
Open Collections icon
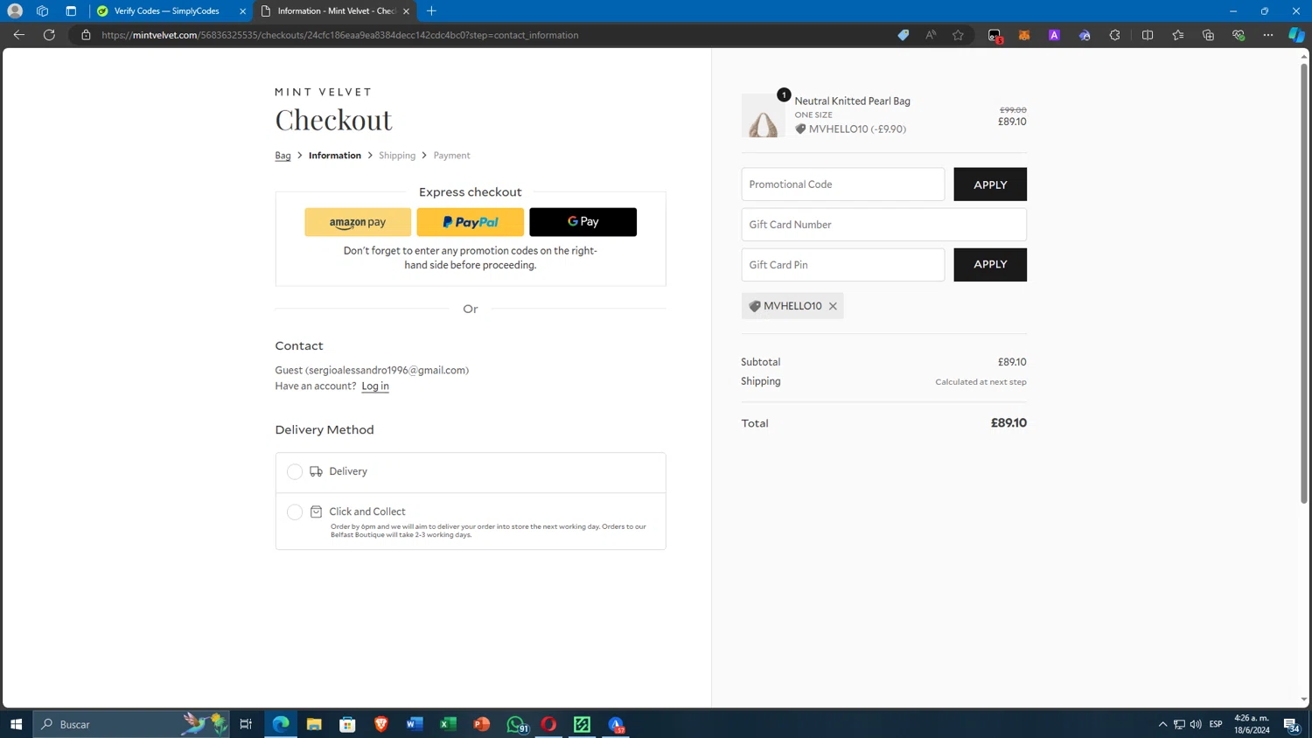[1208, 35]
